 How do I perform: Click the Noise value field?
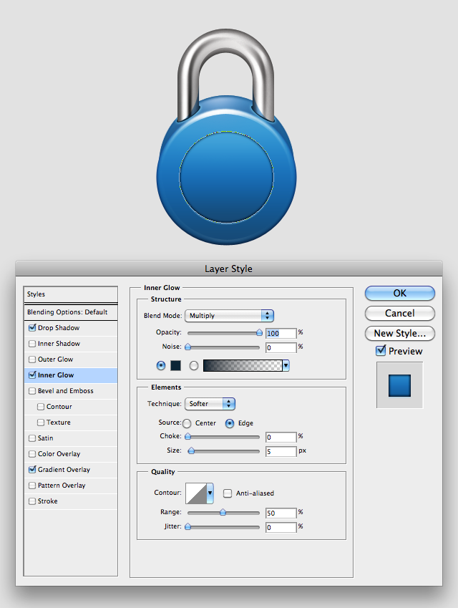pos(281,347)
